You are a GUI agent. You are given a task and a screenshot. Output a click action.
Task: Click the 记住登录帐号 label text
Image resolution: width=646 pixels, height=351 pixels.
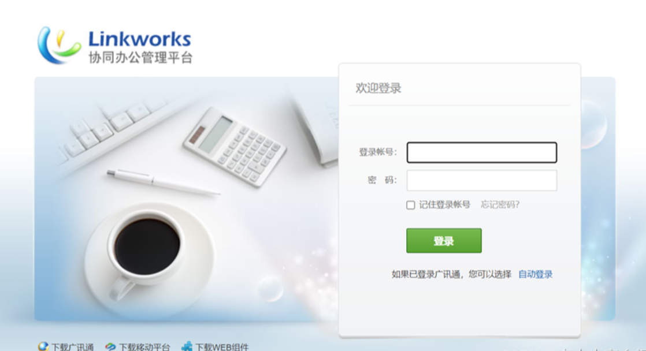tap(444, 204)
